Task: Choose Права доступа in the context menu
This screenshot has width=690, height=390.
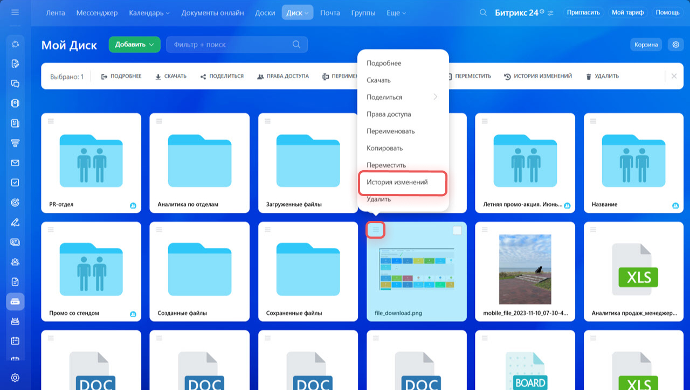Action: point(403,114)
